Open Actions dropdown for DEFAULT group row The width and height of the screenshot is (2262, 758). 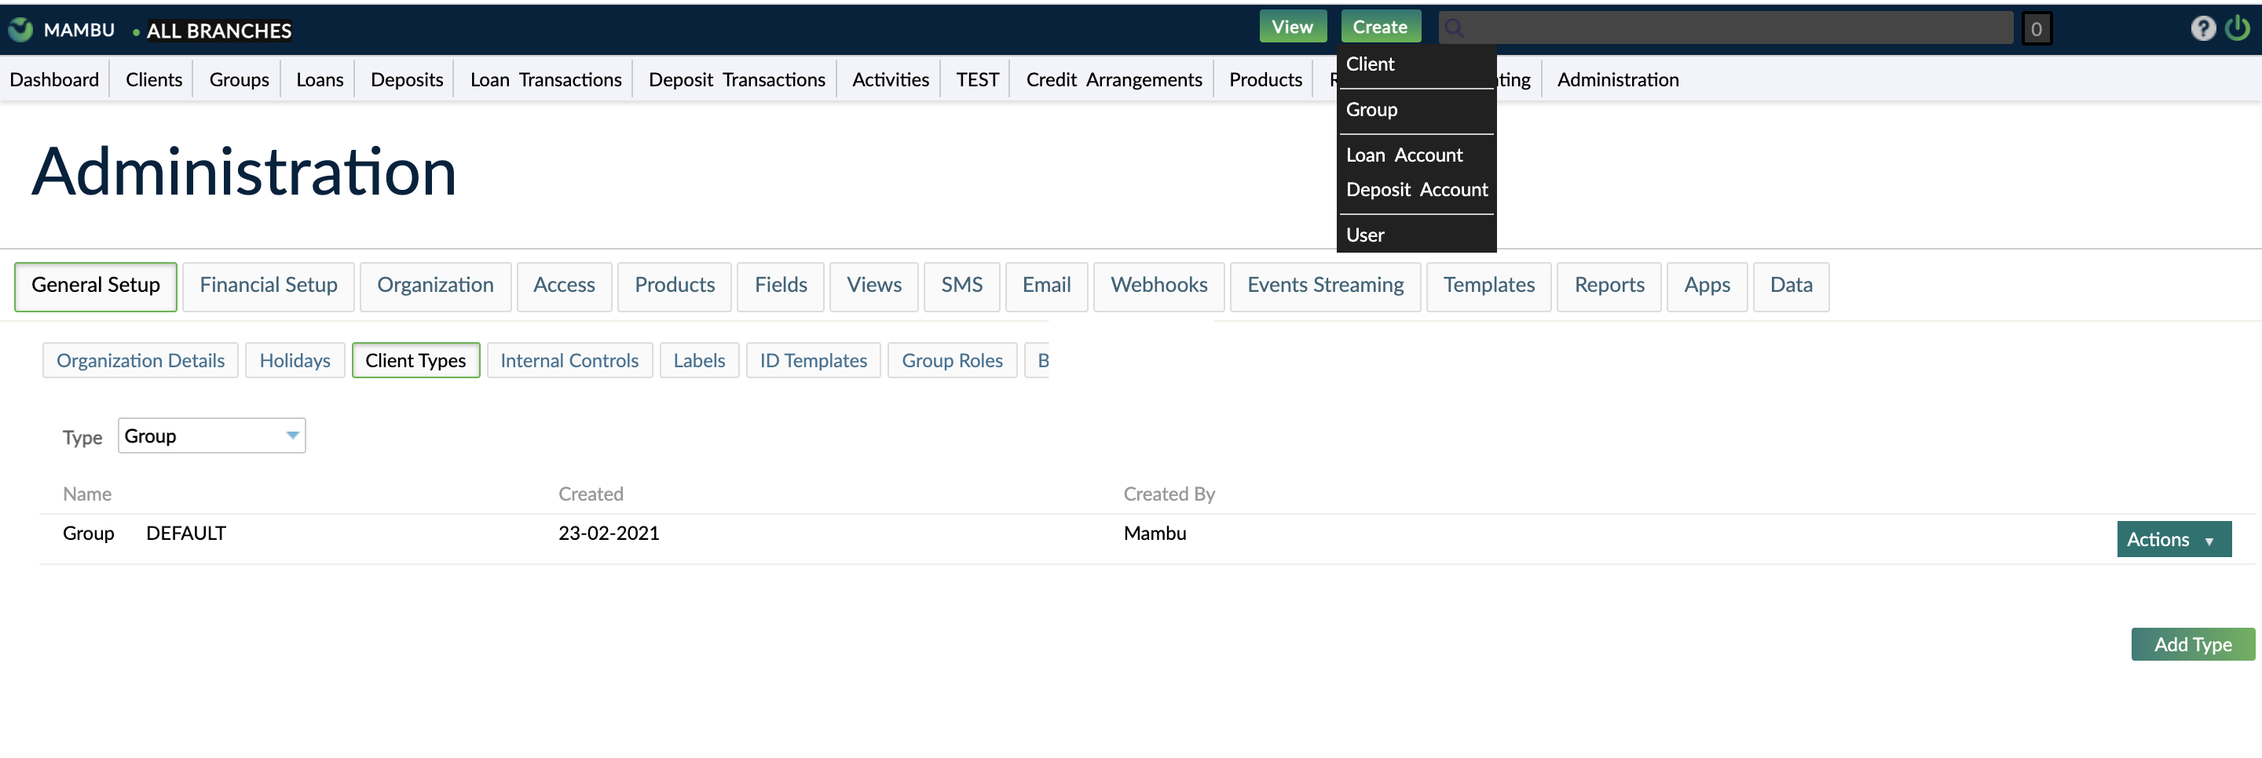click(x=2173, y=538)
